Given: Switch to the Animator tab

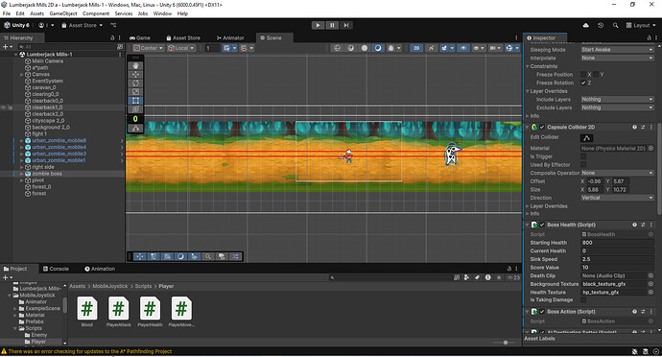Looking at the screenshot, I should pos(230,38).
